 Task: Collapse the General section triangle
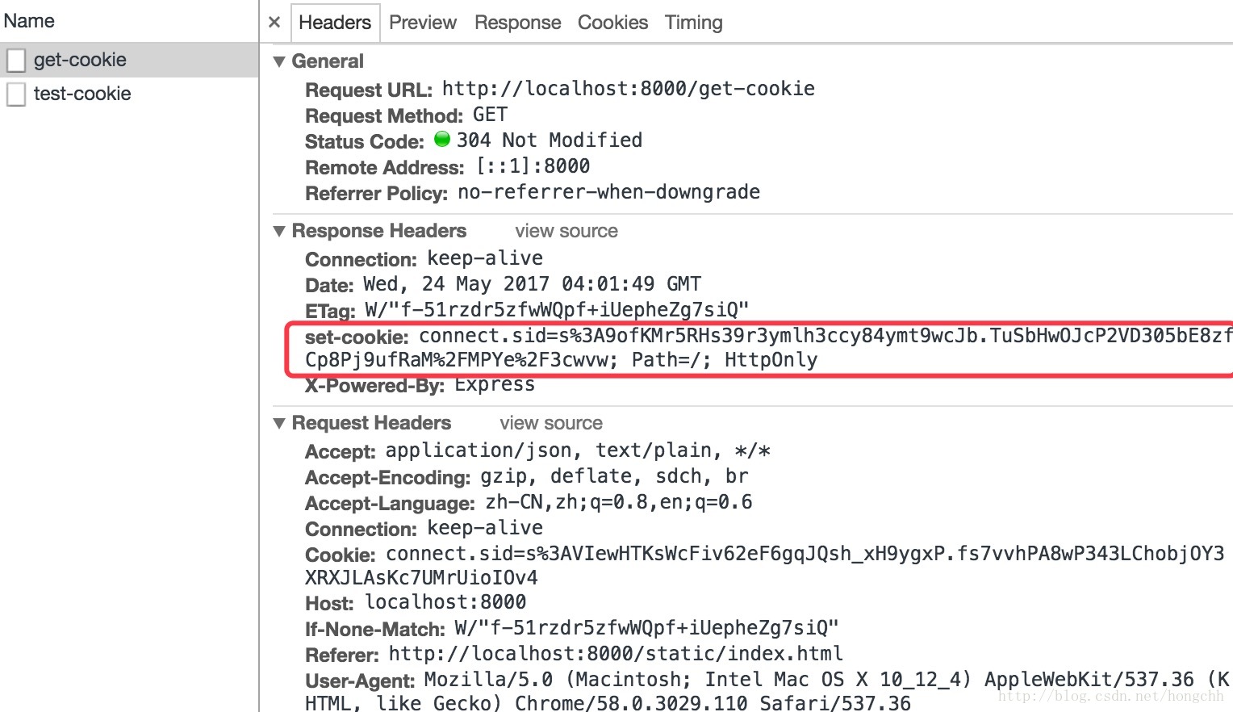279,61
